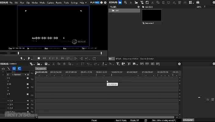Viewport: 215px width, 122px height.
Task: Click the Add Title icon in bin
Action: point(142,2)
